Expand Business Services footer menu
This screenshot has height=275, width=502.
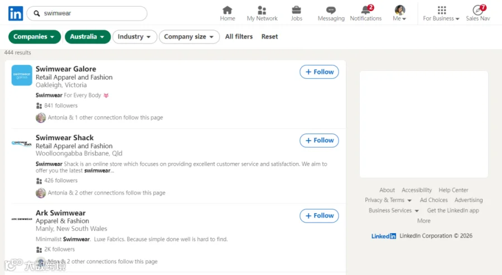[393, 211]
